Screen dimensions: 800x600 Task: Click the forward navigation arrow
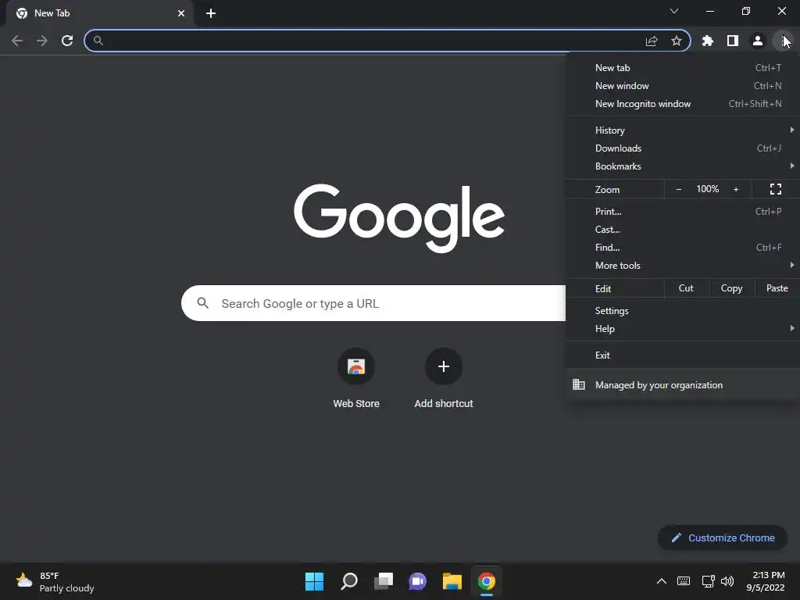point(42,41)
